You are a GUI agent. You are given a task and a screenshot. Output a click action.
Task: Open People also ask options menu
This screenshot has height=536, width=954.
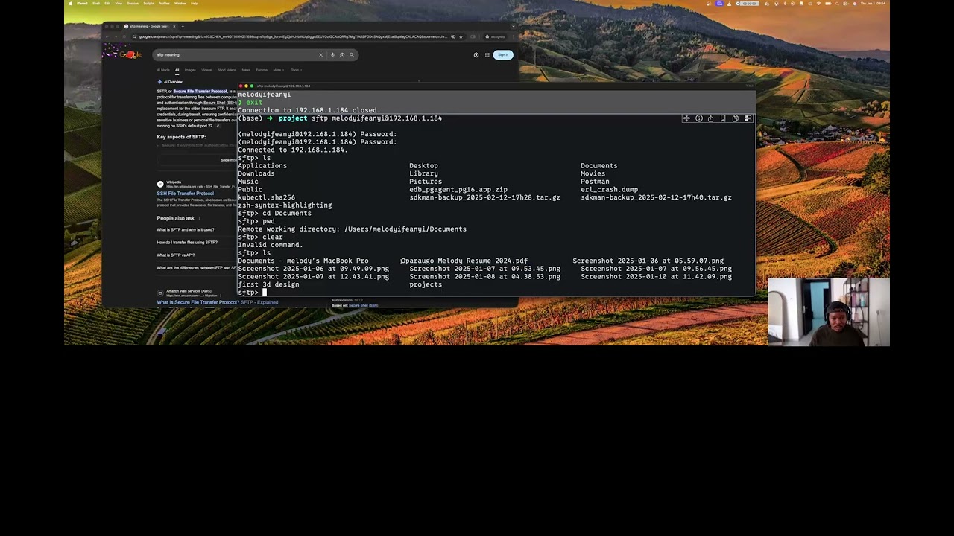(x=199, y=218)
